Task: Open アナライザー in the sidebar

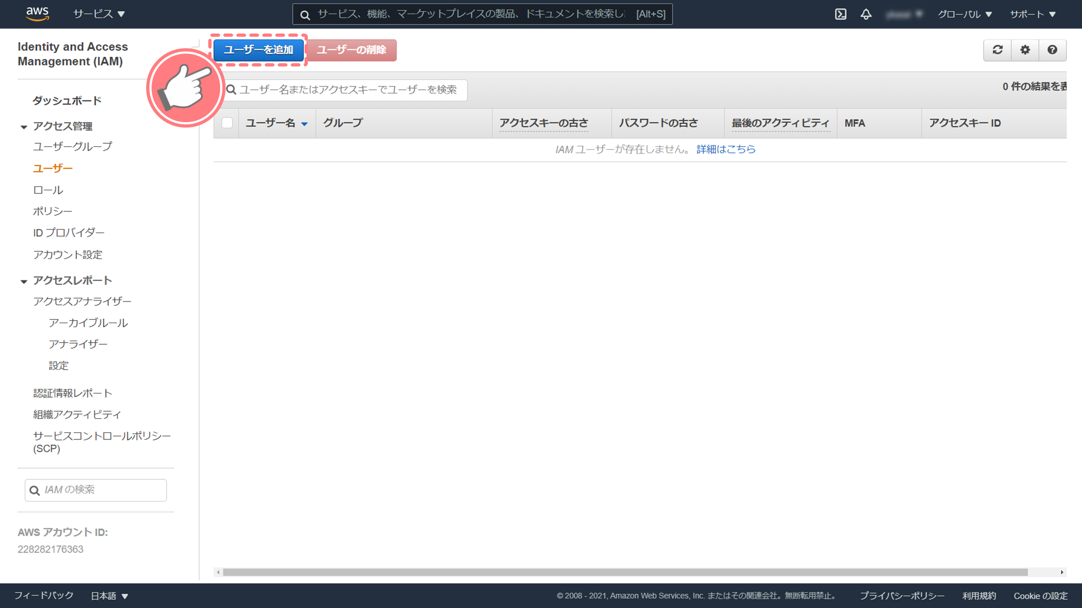Action: tap(78, 344)
